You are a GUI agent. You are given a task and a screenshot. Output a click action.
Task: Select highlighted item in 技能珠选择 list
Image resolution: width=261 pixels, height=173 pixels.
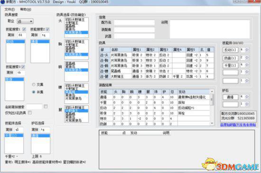pyautogui.click(x=14, y=135)
